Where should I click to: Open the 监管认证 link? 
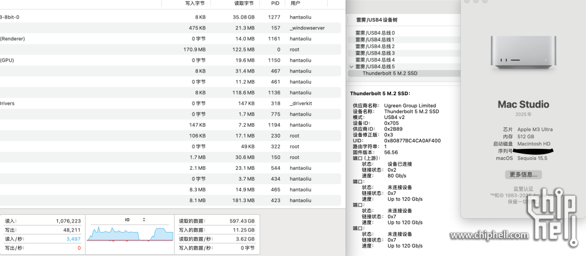[523, 189]
